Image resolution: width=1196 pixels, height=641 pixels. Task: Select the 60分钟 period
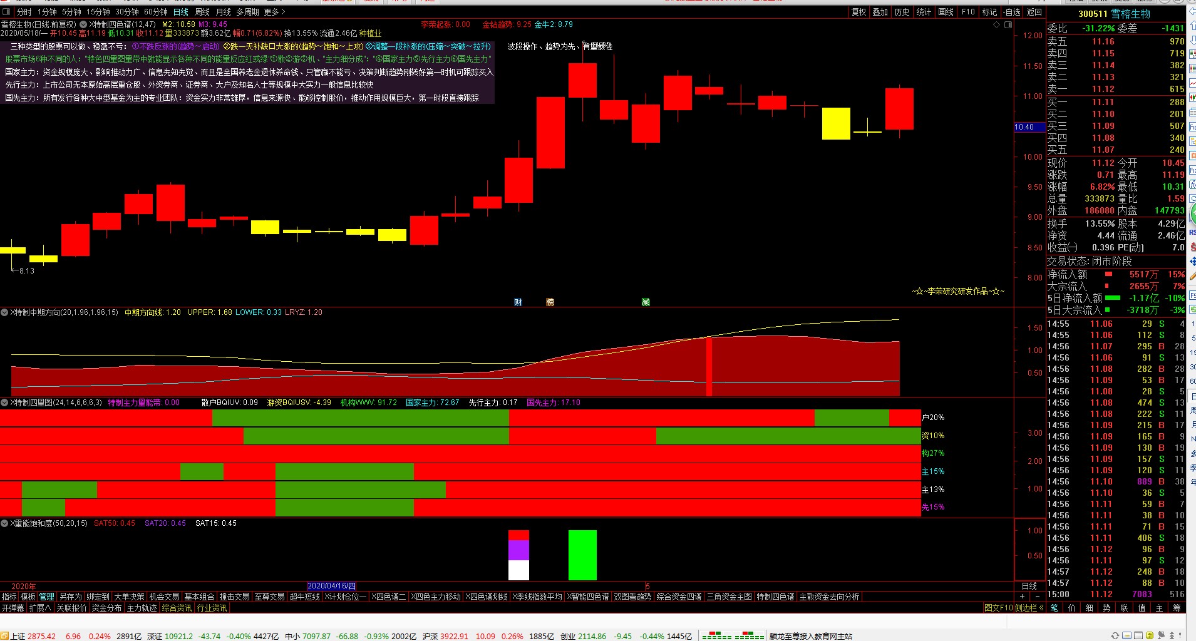click(156, 12)
